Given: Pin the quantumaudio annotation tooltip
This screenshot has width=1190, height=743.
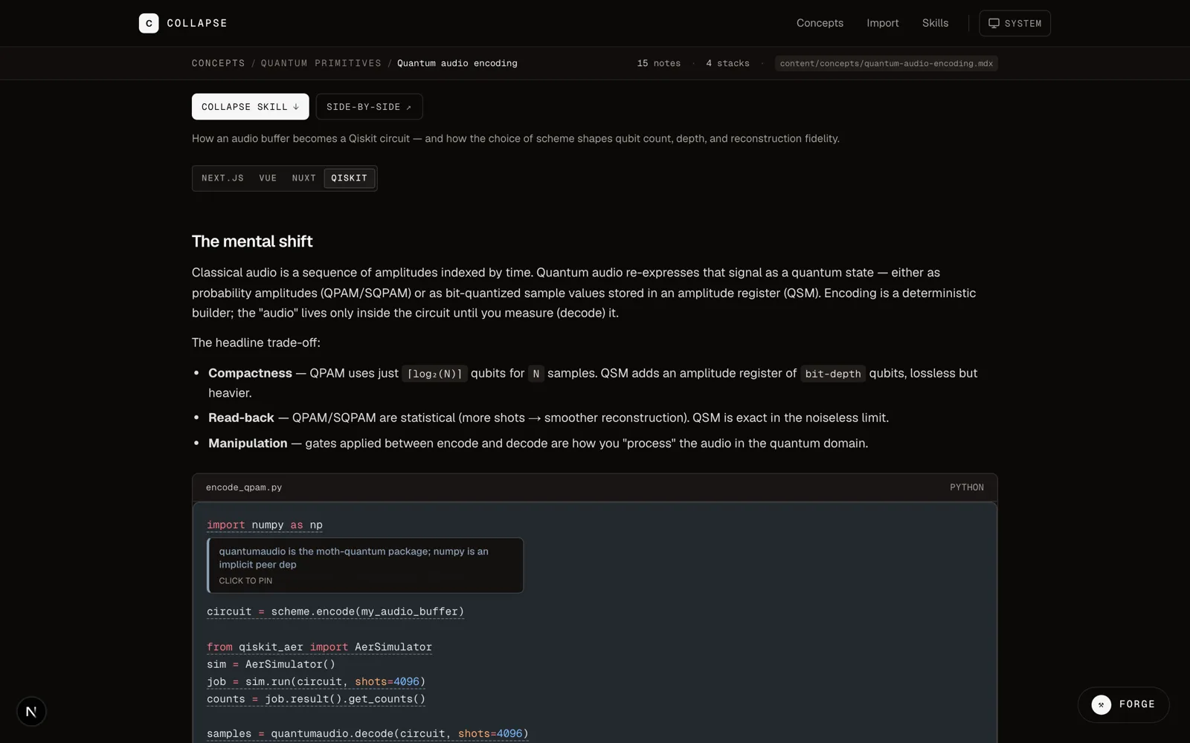Looking at the screenshot, I should coord(365,565).
